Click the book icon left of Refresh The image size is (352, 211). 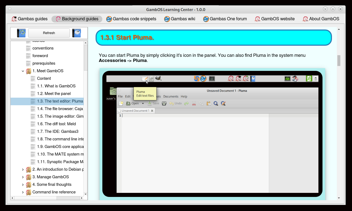[x=21, y=33]
